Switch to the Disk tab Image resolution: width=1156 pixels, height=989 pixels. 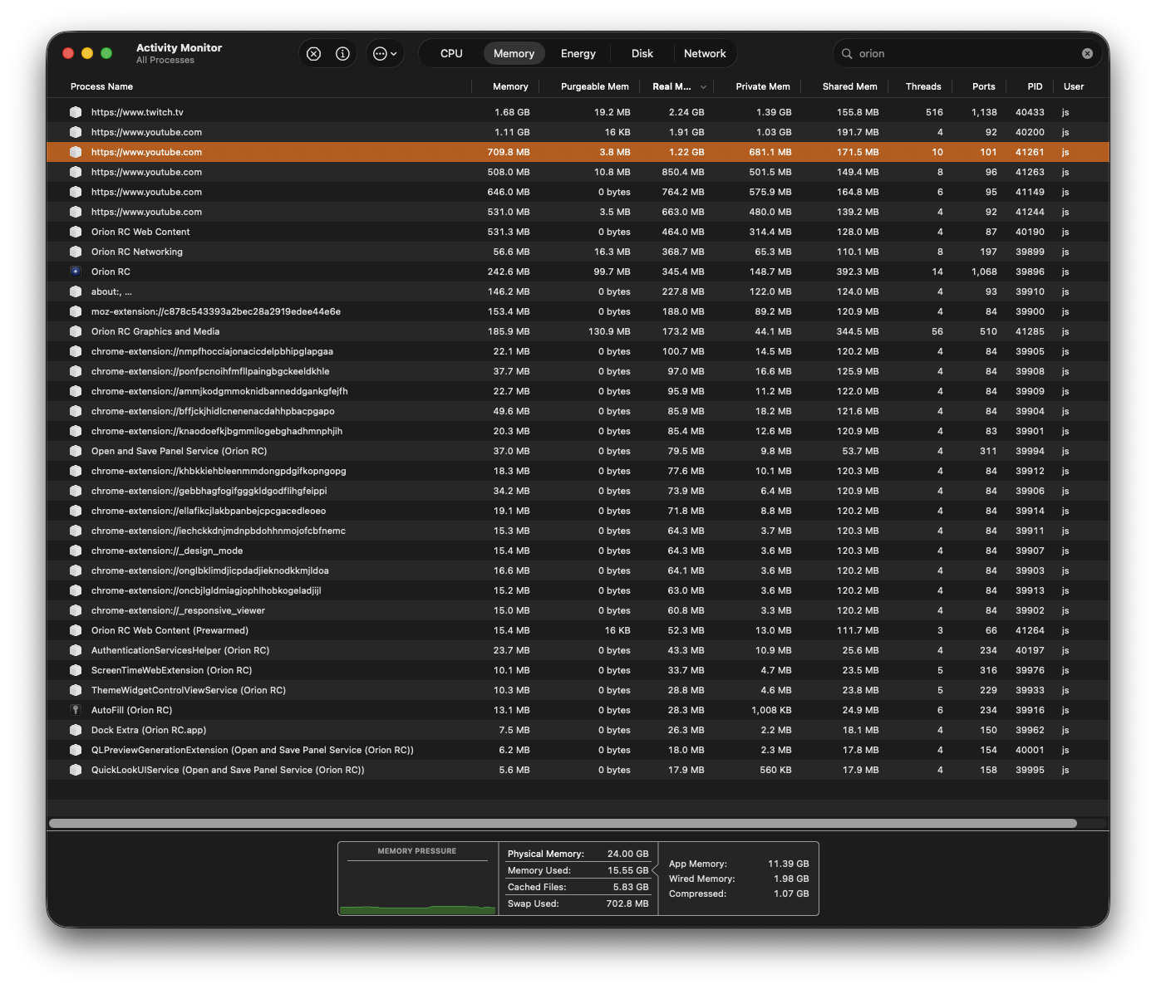coord(642,53)
